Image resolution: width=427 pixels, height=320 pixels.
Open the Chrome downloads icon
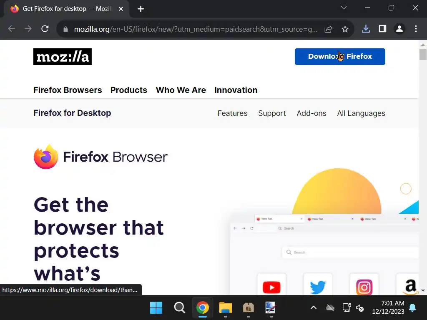pyautogui.click(x=366, y=29)
